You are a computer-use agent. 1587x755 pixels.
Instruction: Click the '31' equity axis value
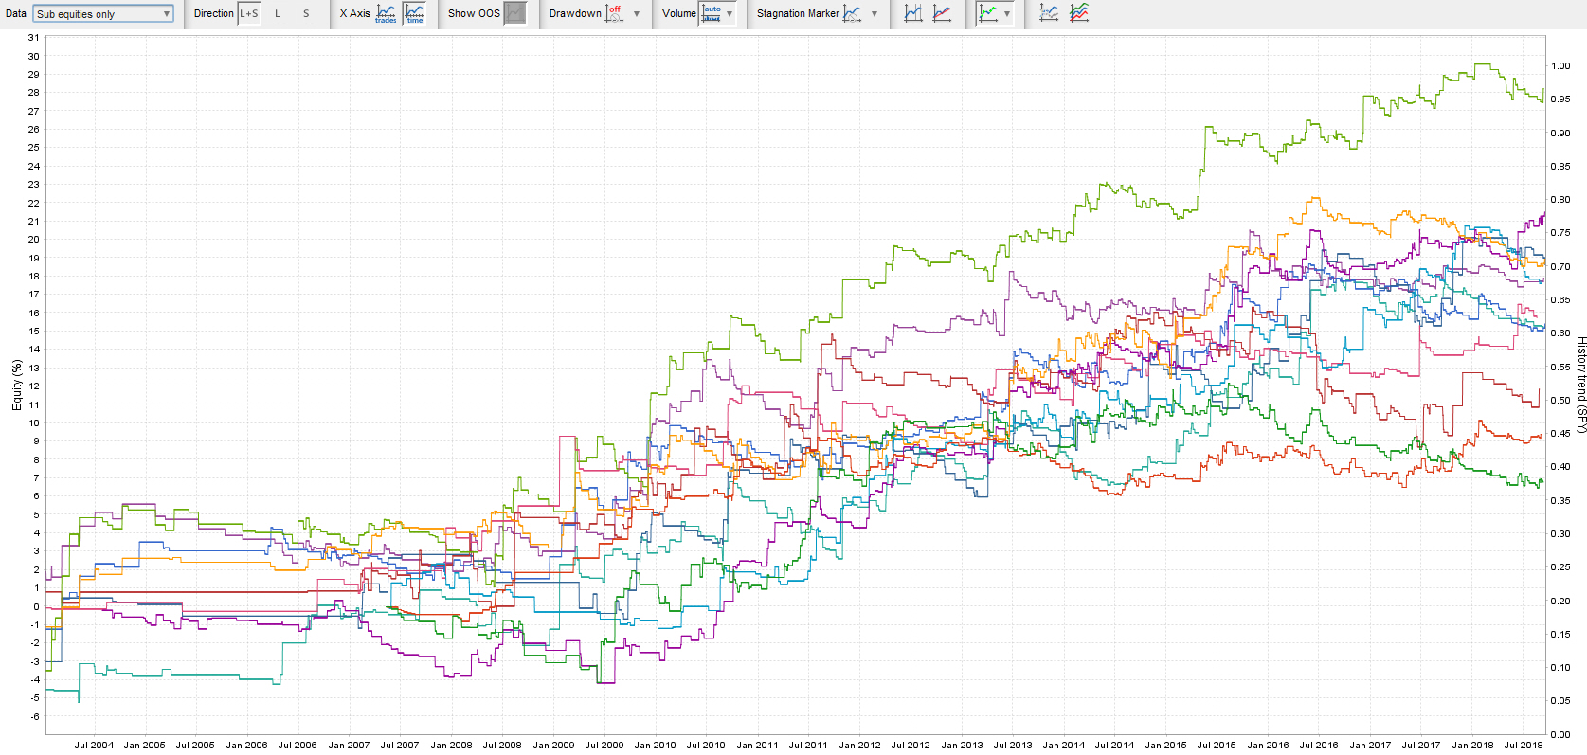tap(34, 38)
